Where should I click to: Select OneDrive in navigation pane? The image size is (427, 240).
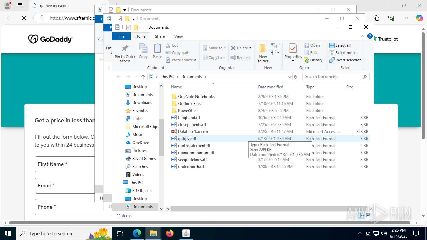click(x=140, y=143)
